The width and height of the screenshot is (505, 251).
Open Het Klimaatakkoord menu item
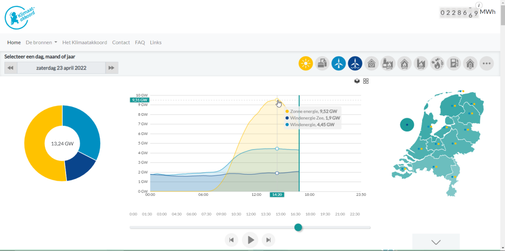click(85, 42)
